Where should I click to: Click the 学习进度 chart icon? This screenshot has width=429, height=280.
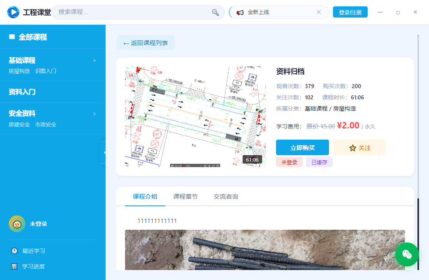[14, 266]
